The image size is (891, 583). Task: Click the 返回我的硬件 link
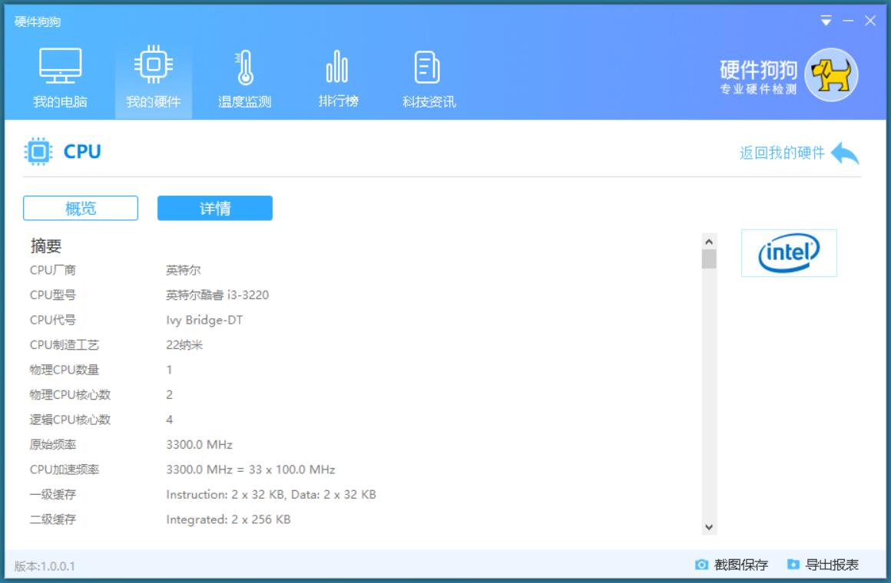(x=782, y=153)
